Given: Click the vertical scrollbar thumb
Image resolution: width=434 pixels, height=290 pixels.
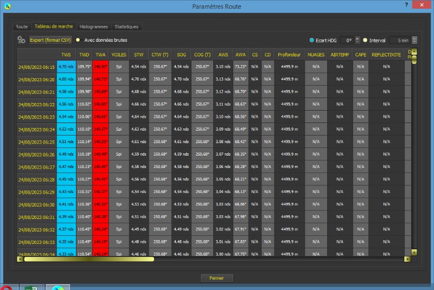Looking at the screenshot, I should (414, 60).
